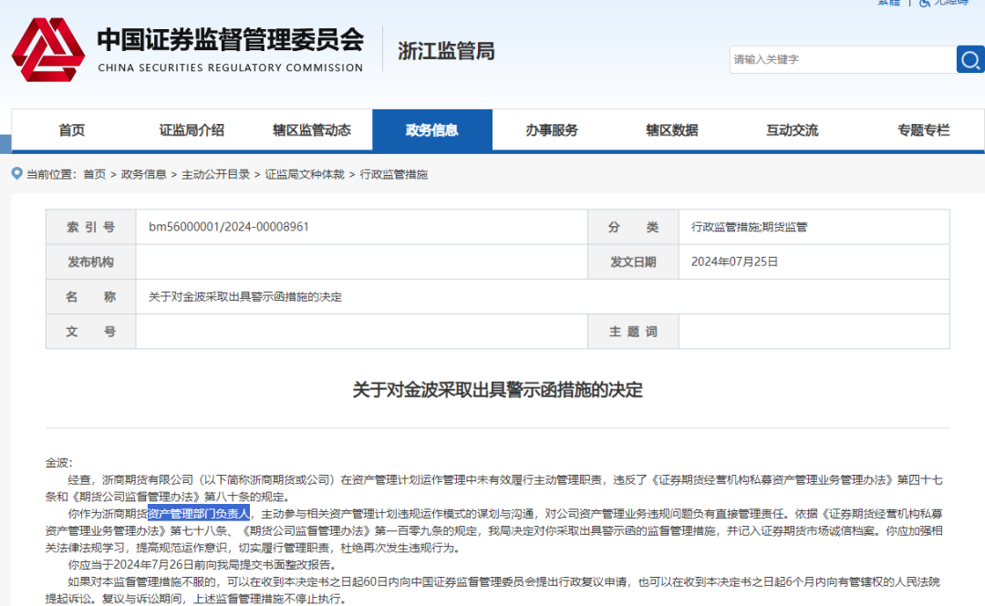Open the 首页 navigation tab

point(72,130)
